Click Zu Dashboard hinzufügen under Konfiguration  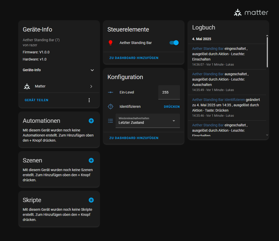[134, 138]
